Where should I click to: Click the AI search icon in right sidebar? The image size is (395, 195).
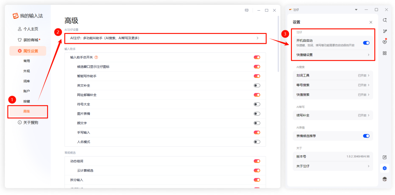tap(385, 20)
